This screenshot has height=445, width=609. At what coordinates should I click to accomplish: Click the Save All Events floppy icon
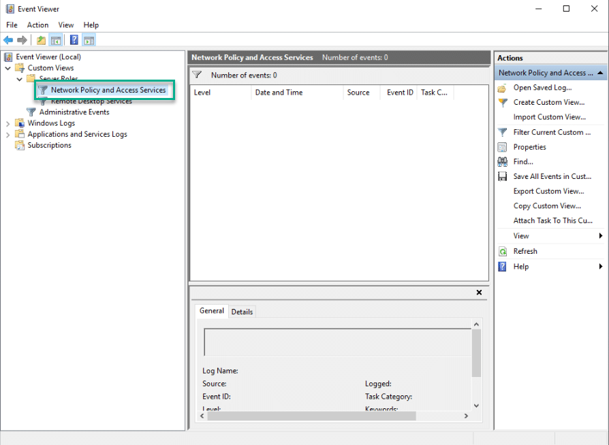(x=503, y=176)
